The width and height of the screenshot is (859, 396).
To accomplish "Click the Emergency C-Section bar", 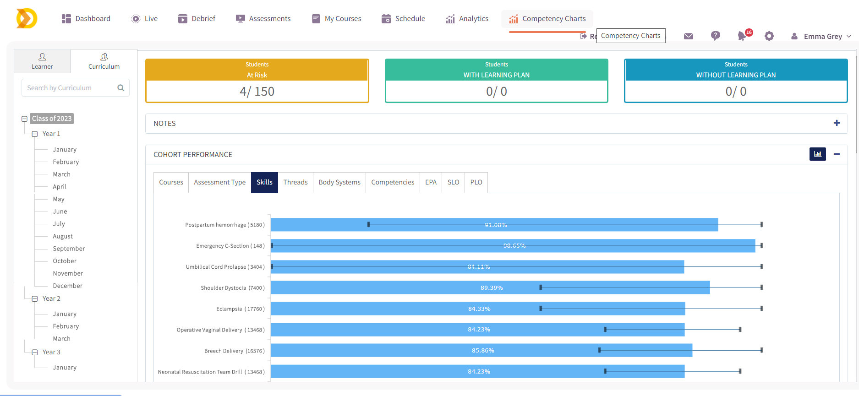I will click(x=513, y=246).
